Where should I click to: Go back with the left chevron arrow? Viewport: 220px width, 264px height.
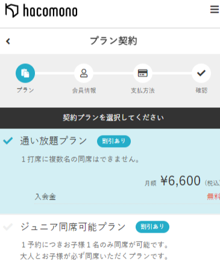pyautogui.click(x=8, y=42)
